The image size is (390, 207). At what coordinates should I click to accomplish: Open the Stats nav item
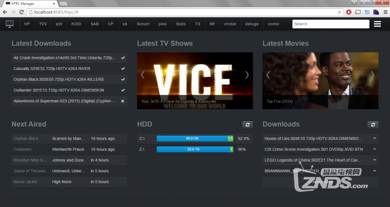point(181,24)
